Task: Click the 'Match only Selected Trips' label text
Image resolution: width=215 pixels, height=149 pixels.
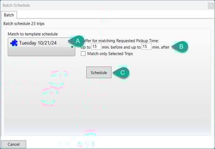Action: tap(110, 54)
